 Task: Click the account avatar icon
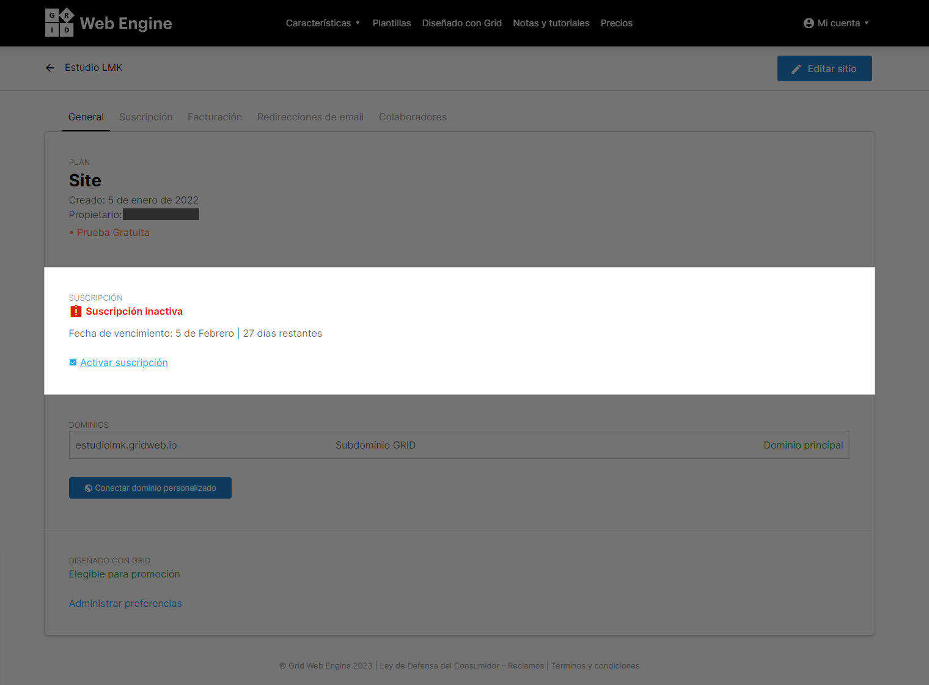tap(809, 23)
